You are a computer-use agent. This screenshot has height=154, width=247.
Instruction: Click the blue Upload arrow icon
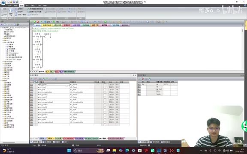[45, 22]
